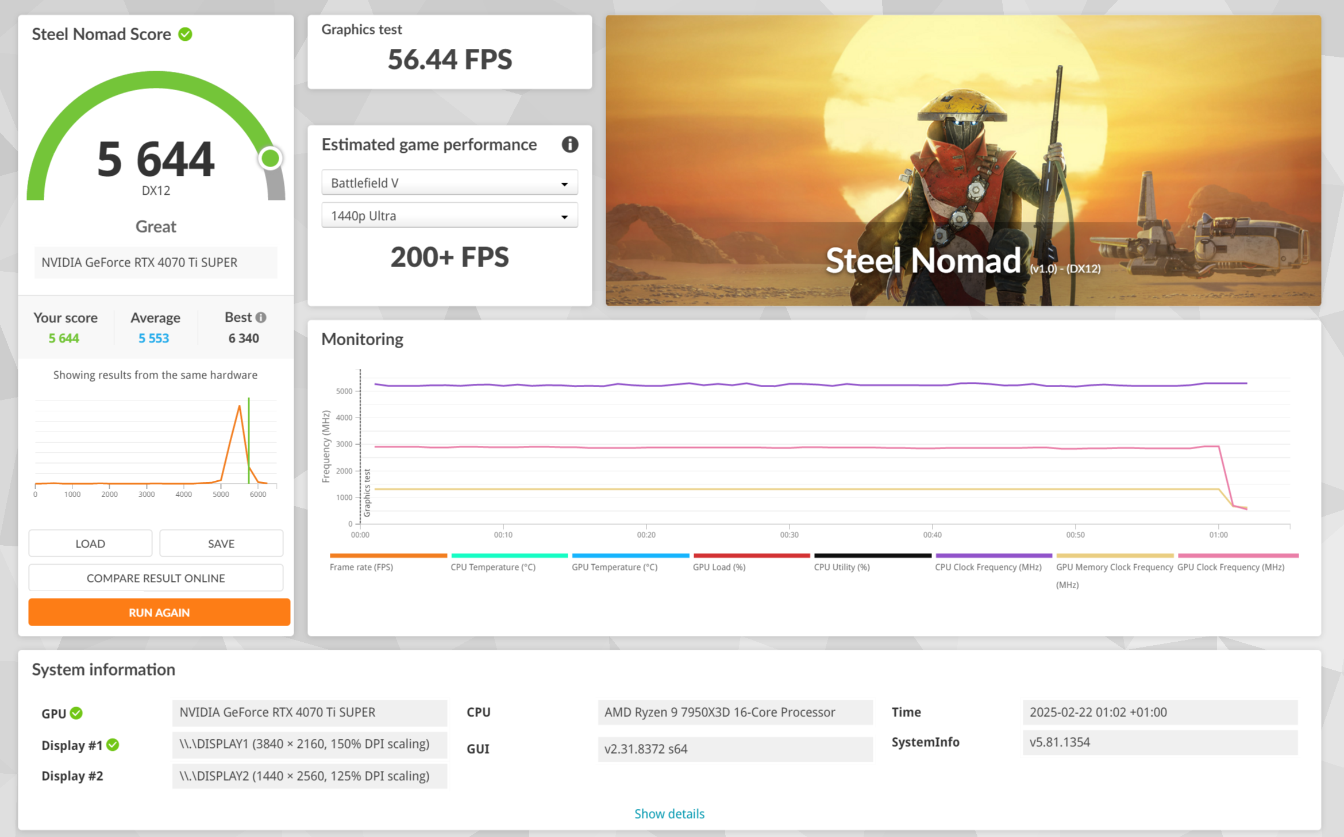Open the Battlefield V game selection dropdown
The width and height of the screenshot is (1344, 837).
tap(450, 182)
